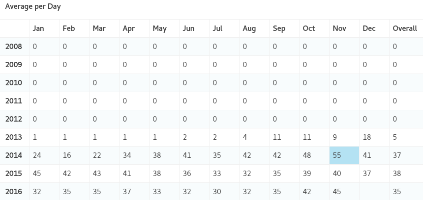Select the 2008 row header
423x200 pixels.
click(x=14, y=47)
